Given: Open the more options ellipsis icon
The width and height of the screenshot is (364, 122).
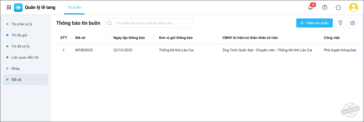Looking at the screenshot, I should point(338,8).
